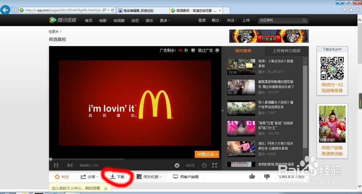Click the 上传 upload link
The width and height of the screenshot is (362, 194).
pos(246,20)
